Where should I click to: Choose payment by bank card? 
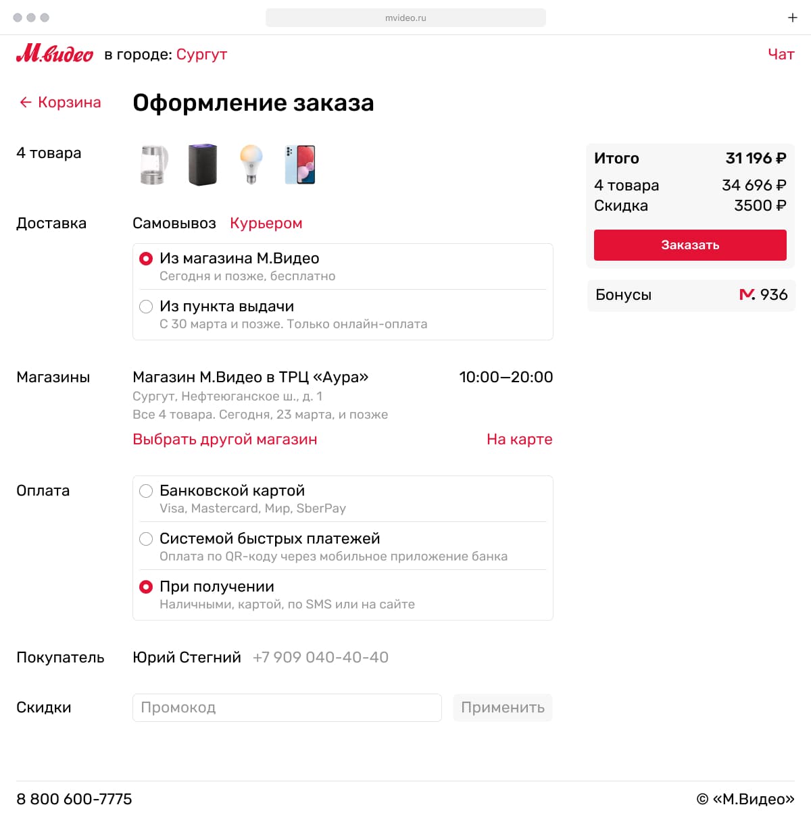pyautogui.click(x=146, y=491)
